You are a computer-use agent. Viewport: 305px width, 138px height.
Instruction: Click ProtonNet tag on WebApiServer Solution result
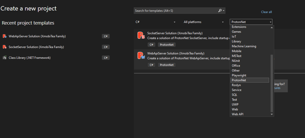[x=167, y=65]
